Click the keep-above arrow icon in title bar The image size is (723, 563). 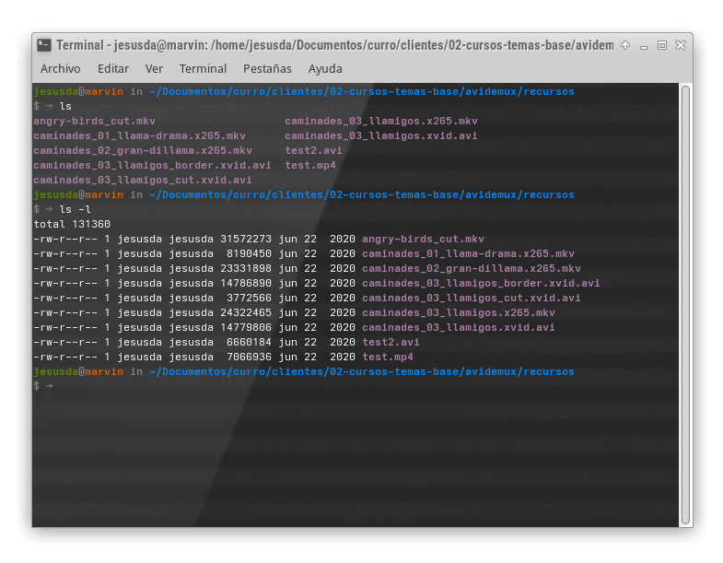(625, 45)
